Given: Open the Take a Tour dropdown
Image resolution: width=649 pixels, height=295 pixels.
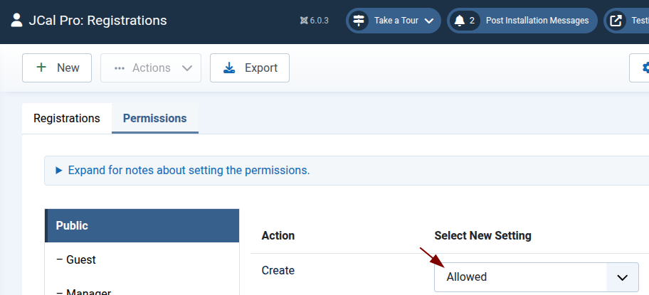Looking at the screenshot, I should 394,21.
